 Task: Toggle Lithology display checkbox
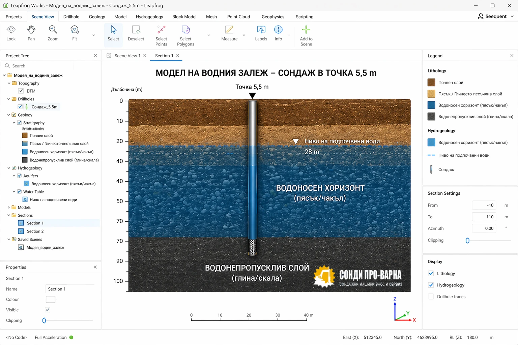(x=431, y=274)
